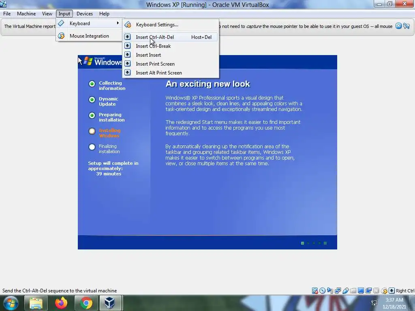415x311 pixels.
Task: Click display status icon in status bar
Action: (361, 291)
